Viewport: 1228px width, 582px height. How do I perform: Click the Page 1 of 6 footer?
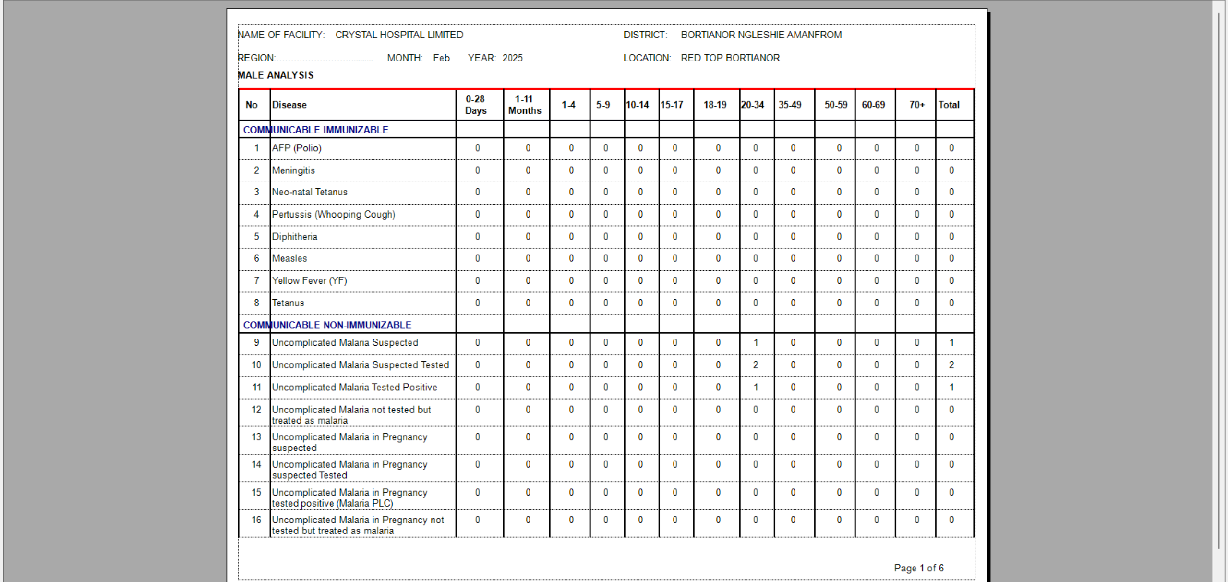pos(918,568)
